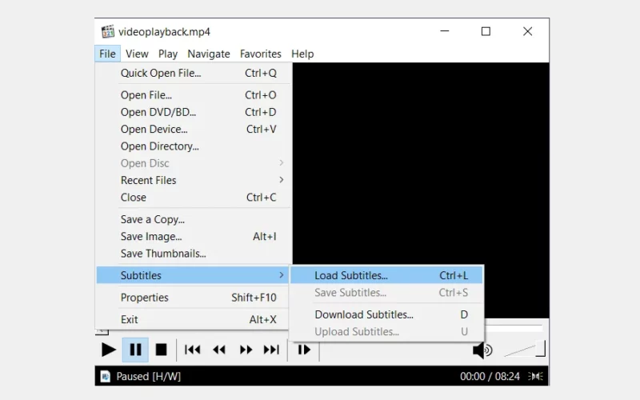Choose Open Device... menu entry

click(x=194, y=130)
